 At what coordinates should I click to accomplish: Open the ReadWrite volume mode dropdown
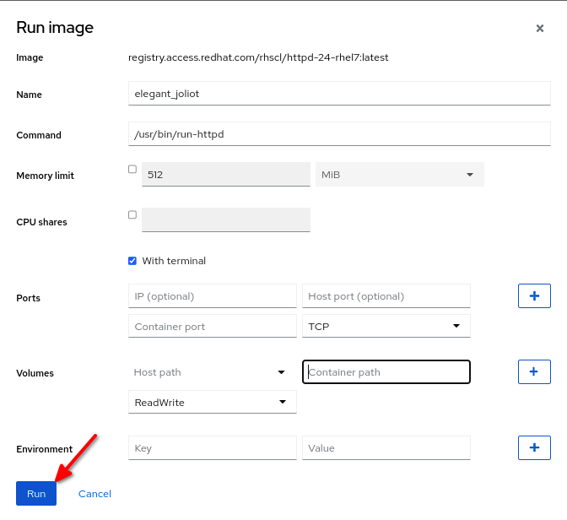(213, 402)
